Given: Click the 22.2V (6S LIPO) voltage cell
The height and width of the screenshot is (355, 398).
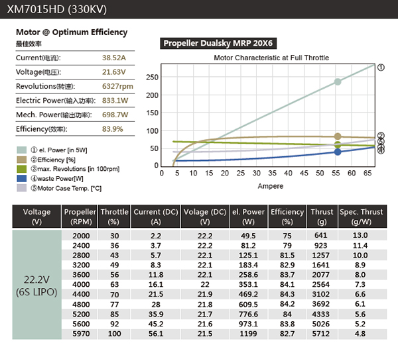Looking at the screenshot, I should point(36,285).
